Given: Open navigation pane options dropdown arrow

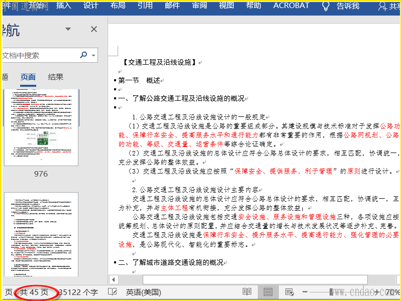Looking at the screenshot, I should pos(68,29).
